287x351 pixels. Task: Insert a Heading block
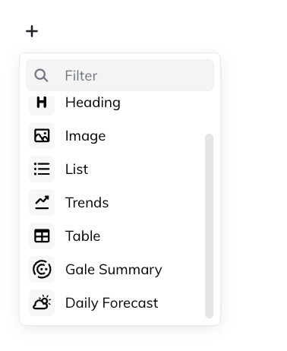(116, 103)
